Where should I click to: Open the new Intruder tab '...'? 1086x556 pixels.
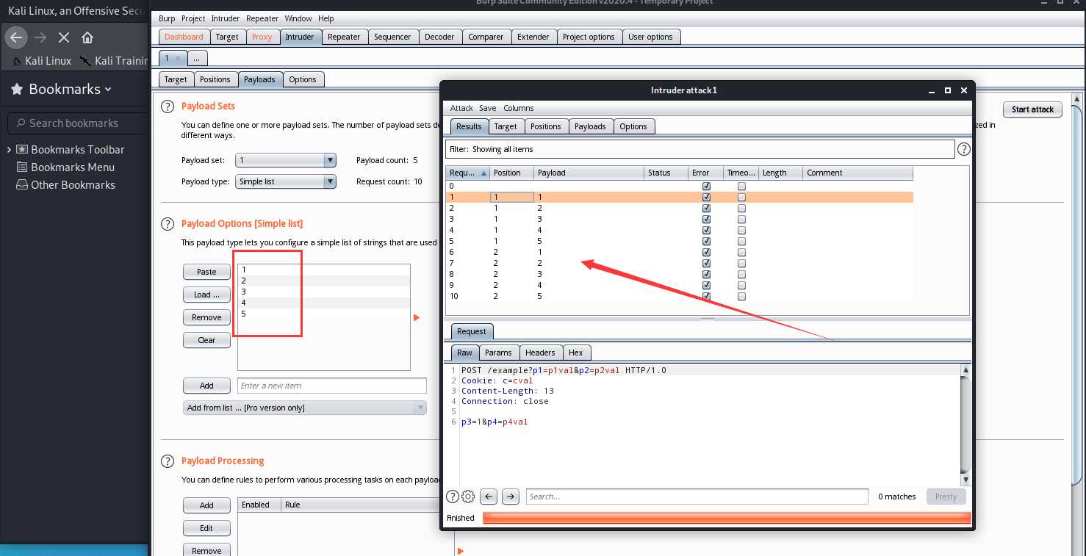(x=196, y=58)
